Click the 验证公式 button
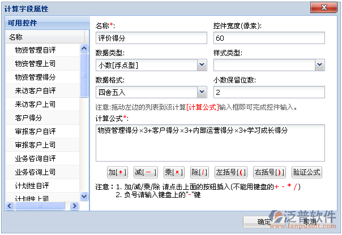The width and height of the screenshot is (342, 235). 307,172
